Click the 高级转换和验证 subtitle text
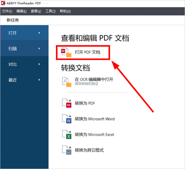The height and width of the screenshot is (169, 185). point(86,84)
